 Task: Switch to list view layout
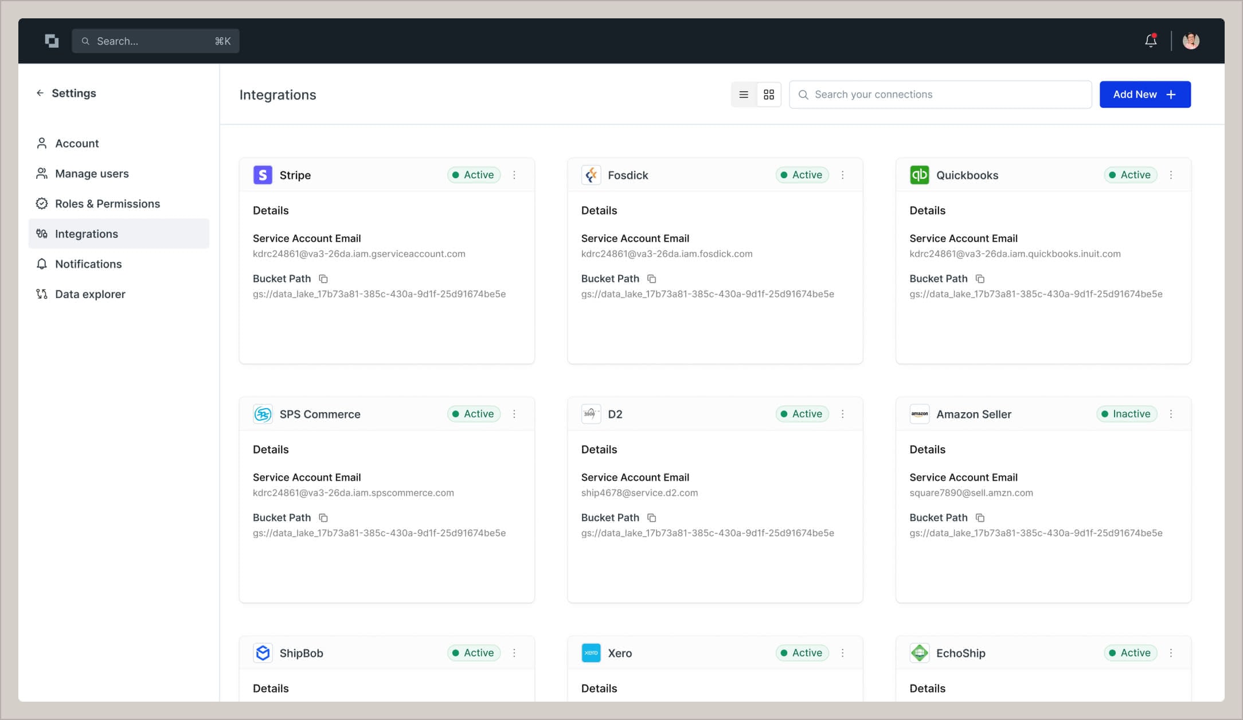(744, 95)
